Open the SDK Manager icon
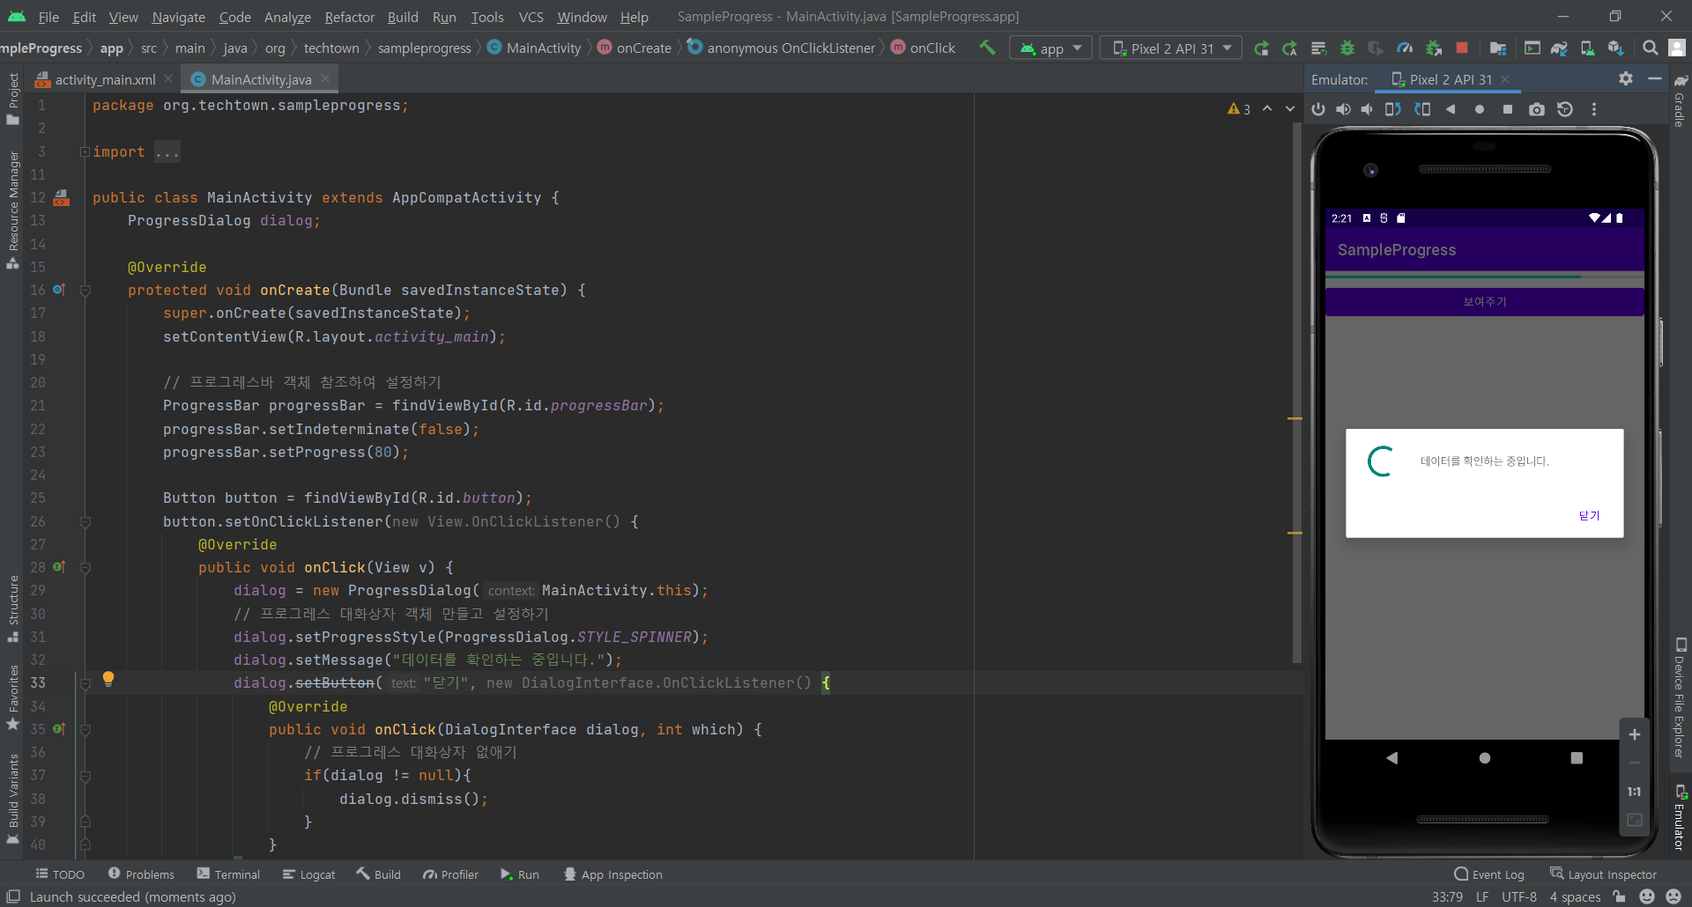This screenshot has width=1692, height=907. (x=1615, y=48)
